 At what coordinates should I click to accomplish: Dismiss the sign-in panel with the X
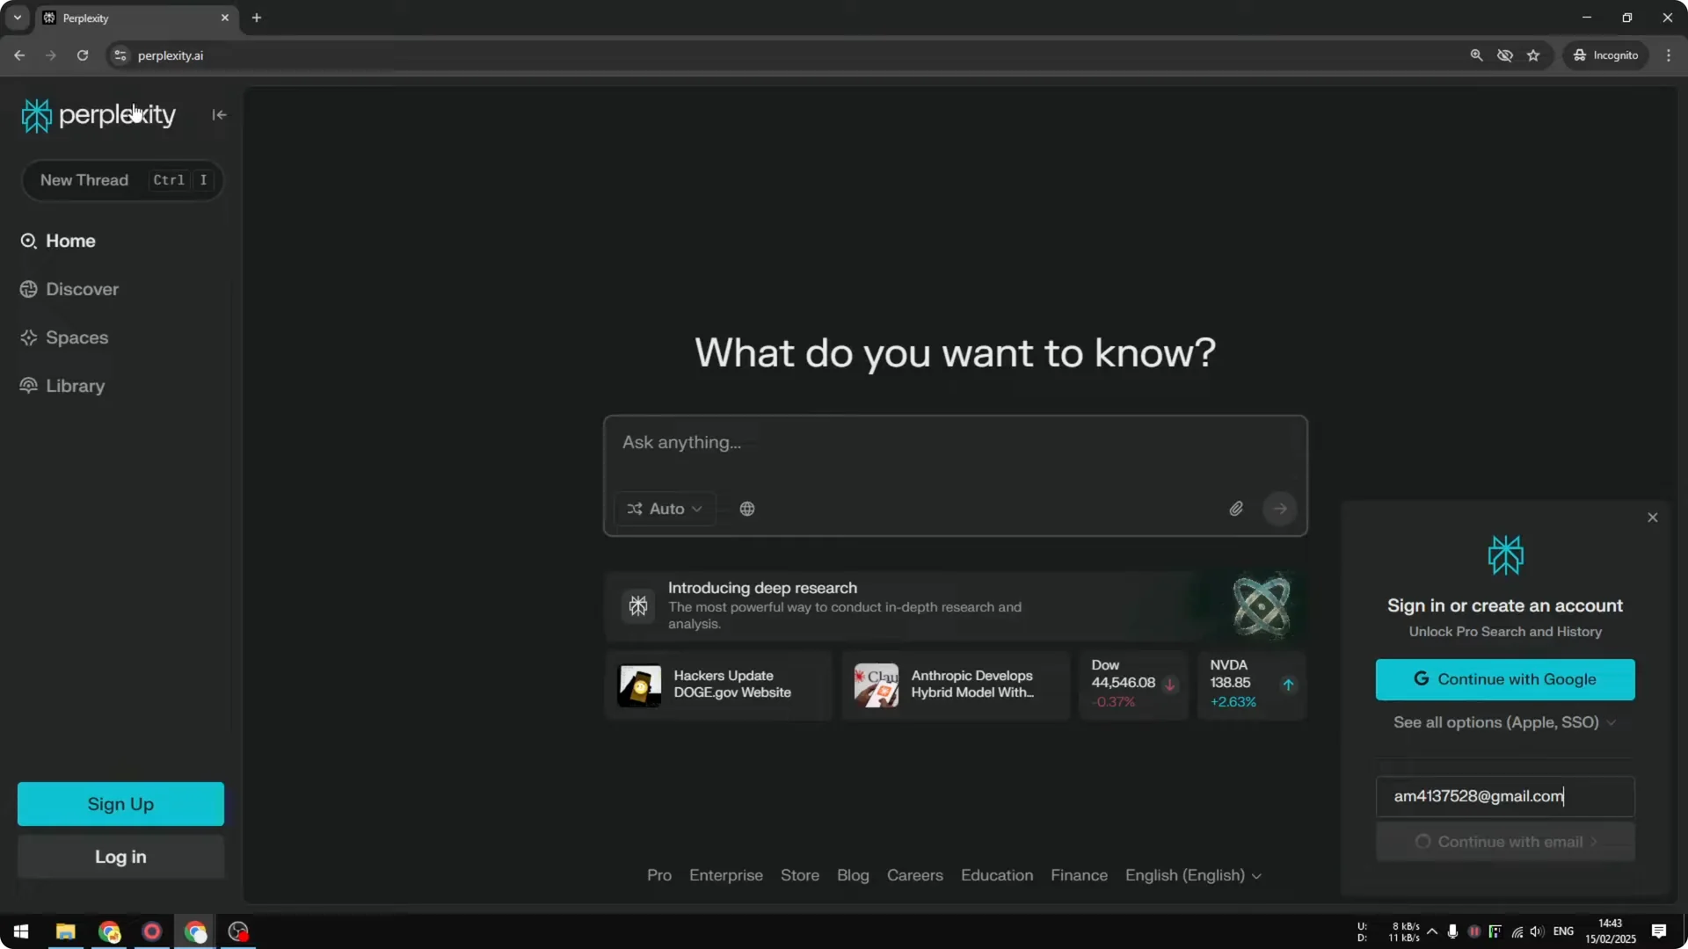[1652, 518]
